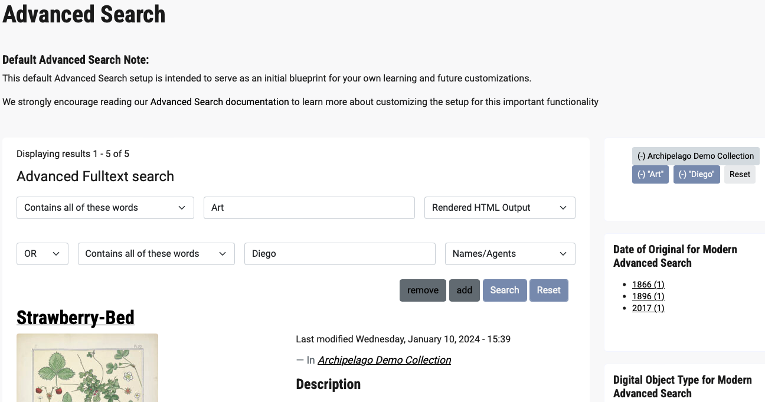Viewport: 765px width, 402px height.
Task: Expand the 'Names/Agents' field dropdown
Action: point(509,254)
